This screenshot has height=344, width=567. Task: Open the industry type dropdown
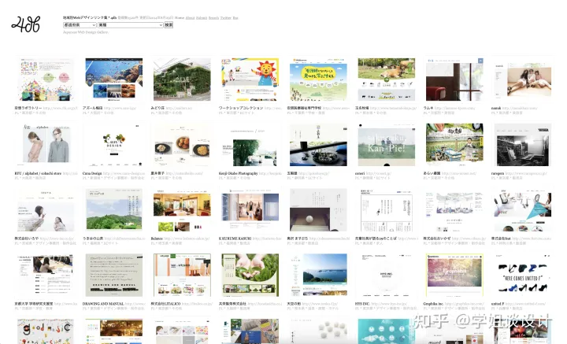click(x=131, y=25)
